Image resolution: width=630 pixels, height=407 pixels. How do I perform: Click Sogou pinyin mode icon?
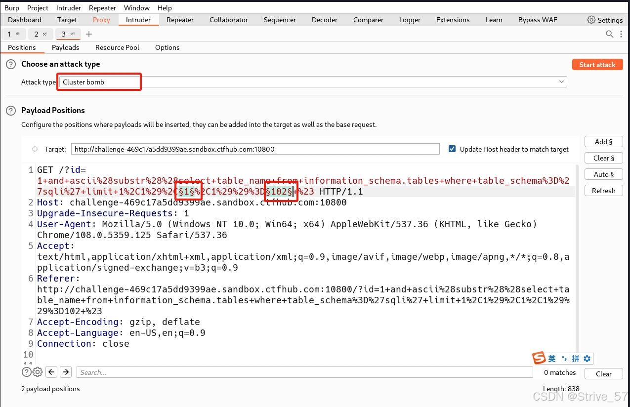[x=576, y=359]
